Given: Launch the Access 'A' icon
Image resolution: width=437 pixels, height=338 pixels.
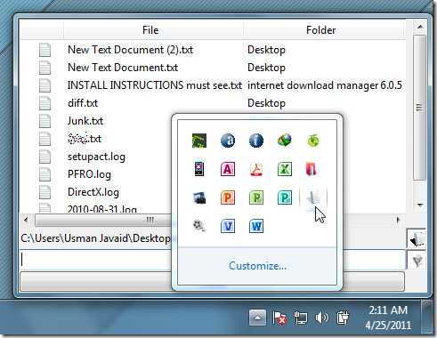Looking at the screenshot, I should point(228,169).
